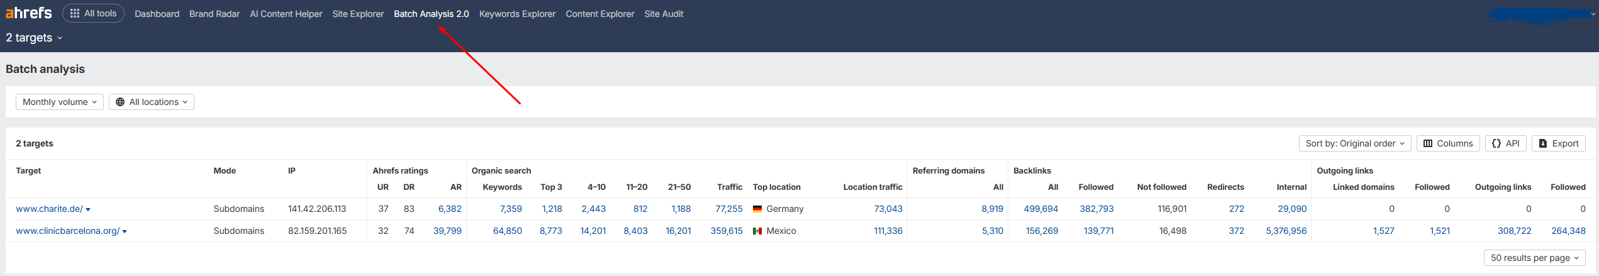Change the 50 results per page setting

coord(1534,258)
